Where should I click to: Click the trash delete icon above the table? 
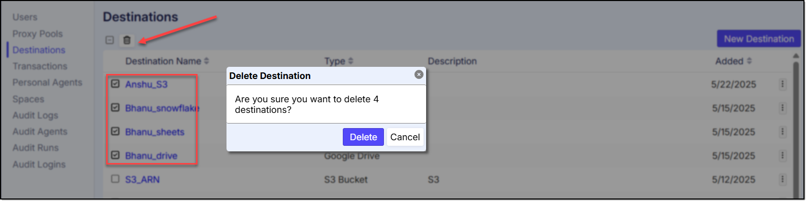[x=127, y=40]
